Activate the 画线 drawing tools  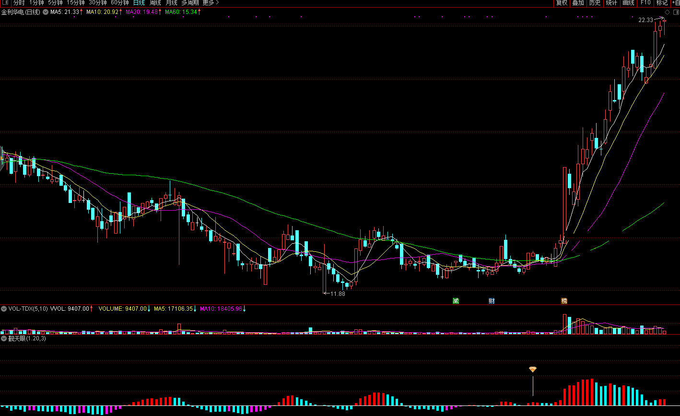coord(629,3)
